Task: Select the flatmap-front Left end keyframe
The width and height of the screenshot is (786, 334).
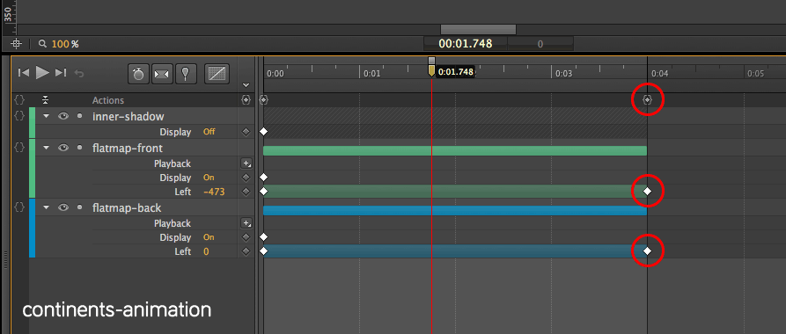Action: click(647, 192)
